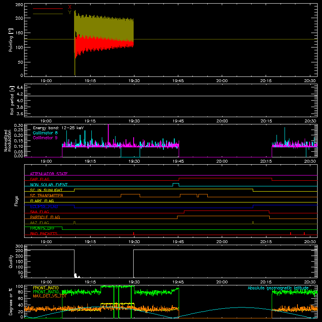322x322 pixels.
Task: Select the red X legend line sample
Action: (48, 8)
